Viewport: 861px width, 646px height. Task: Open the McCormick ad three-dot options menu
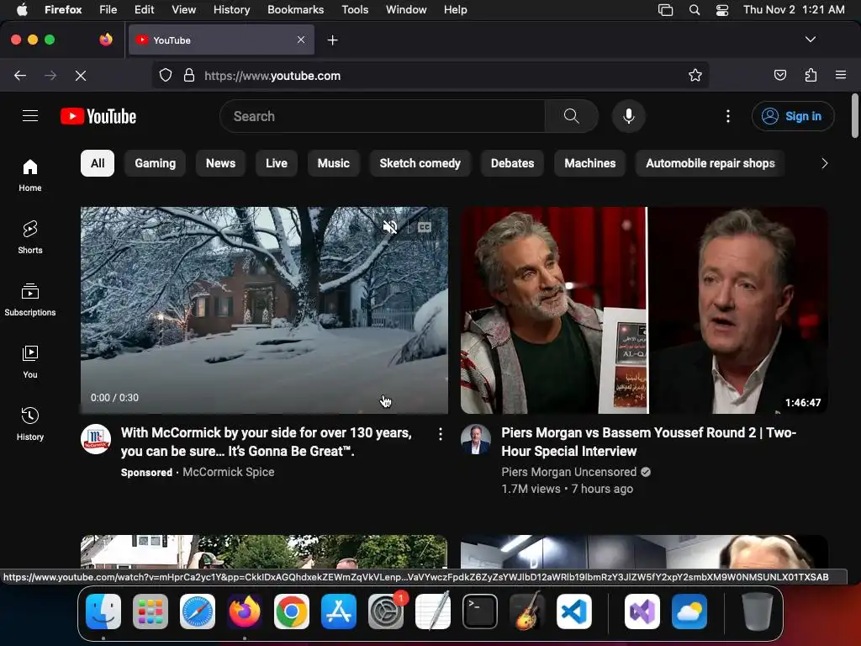tap(441, 435)
